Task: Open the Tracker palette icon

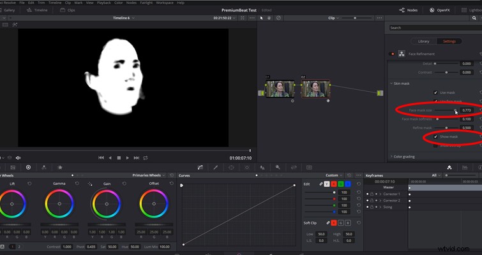Action: [247, 167]
